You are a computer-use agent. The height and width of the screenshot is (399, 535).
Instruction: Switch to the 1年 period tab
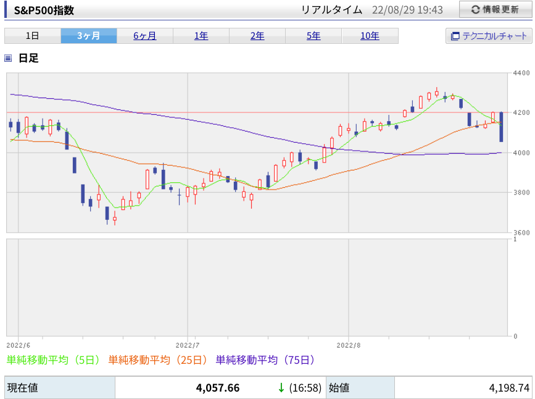tap(201, 36)
